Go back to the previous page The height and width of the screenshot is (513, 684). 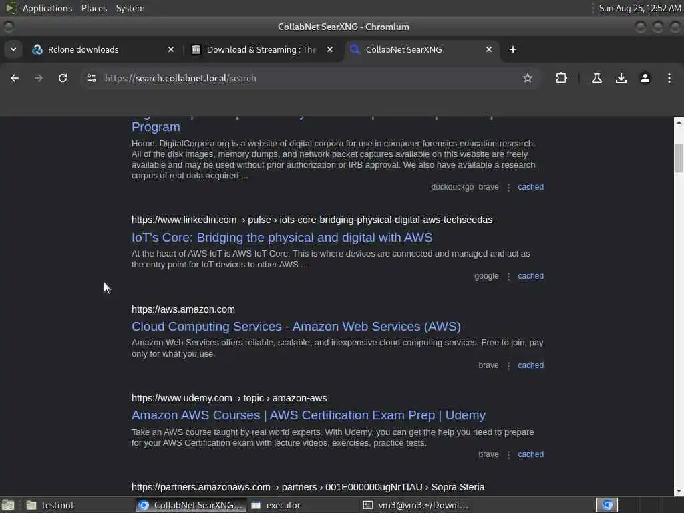tap(15, 78)
